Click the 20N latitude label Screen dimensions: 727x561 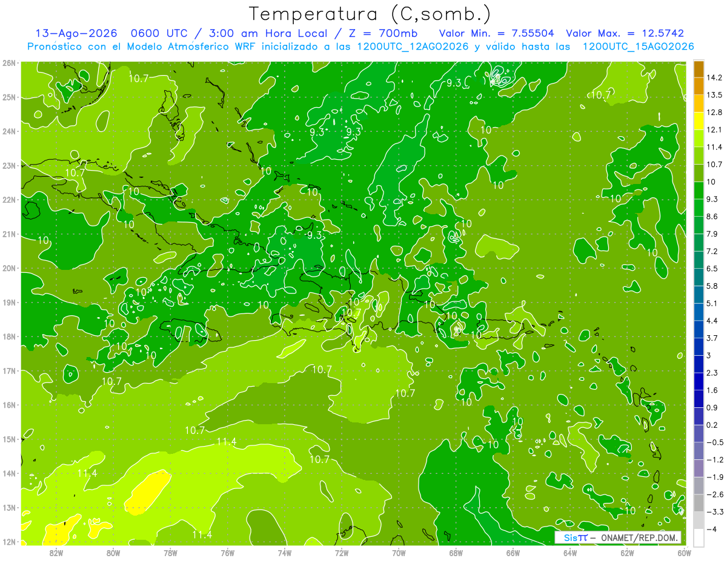click(x=9, y=268)
